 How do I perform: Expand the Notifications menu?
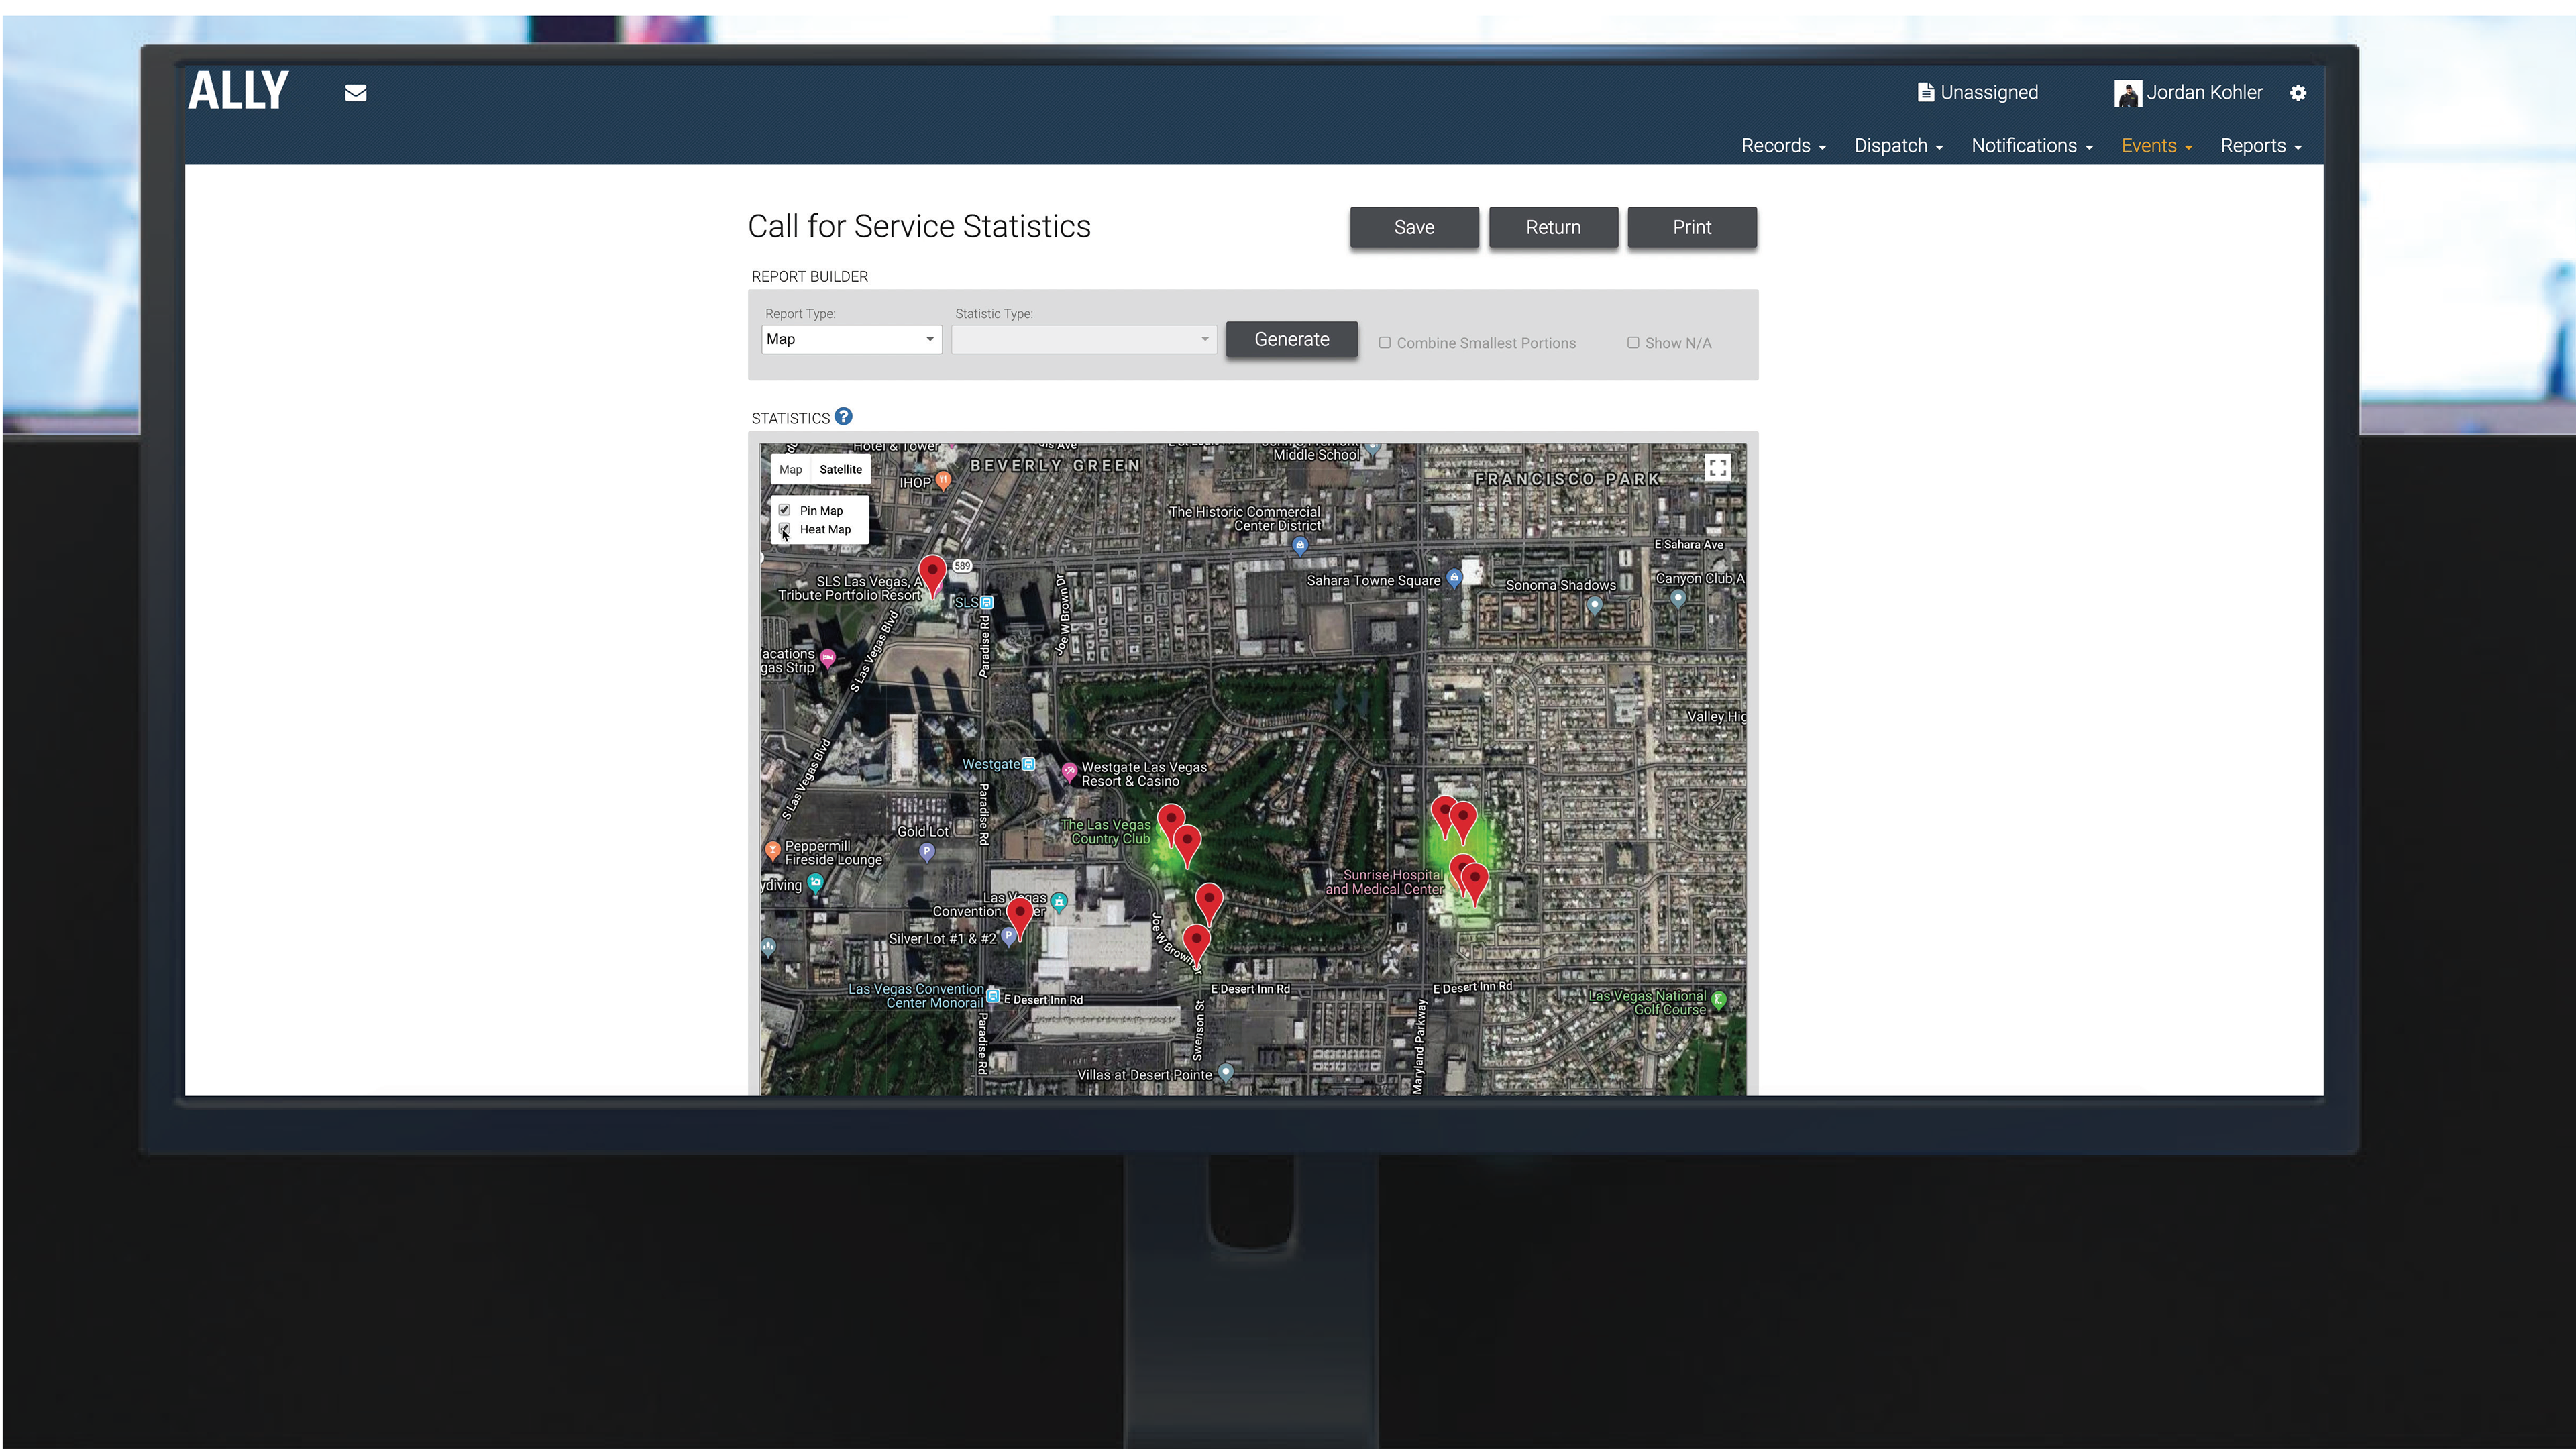click(x=2032, y=146)
